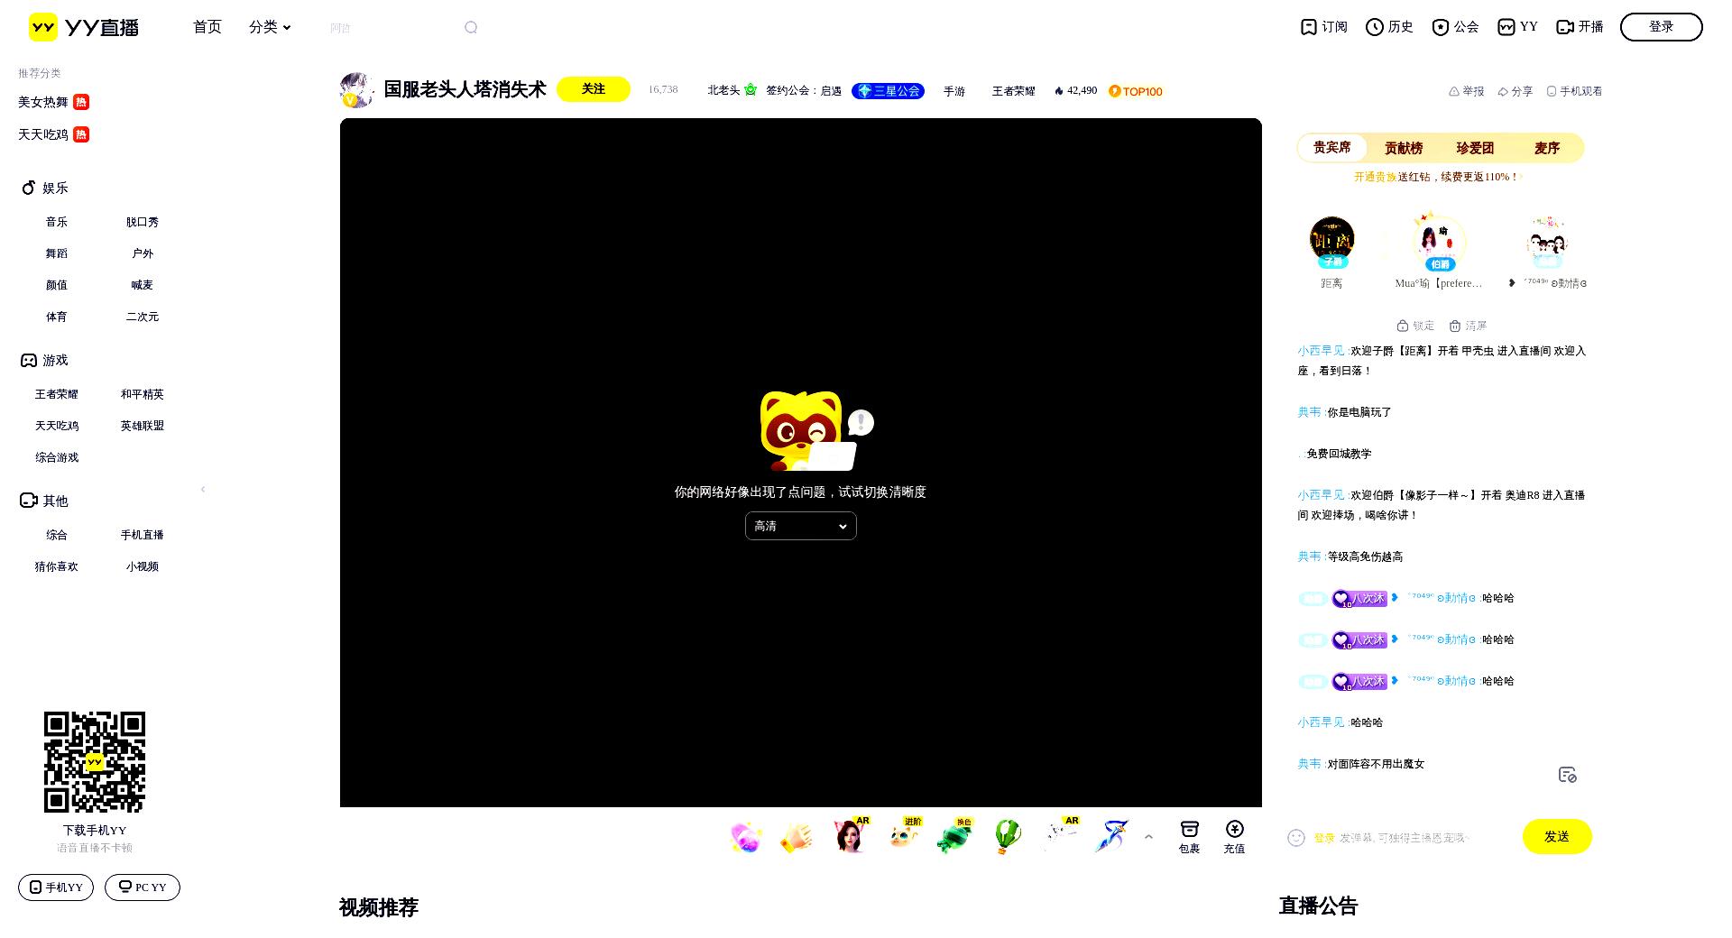The image size is (1732, 938).
Task: Send the green candy gift
Action: pos(954,836)
